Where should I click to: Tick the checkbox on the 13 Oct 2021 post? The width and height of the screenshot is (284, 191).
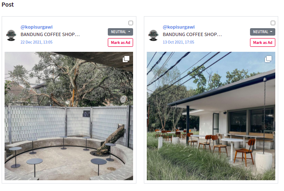coord(273,23)
